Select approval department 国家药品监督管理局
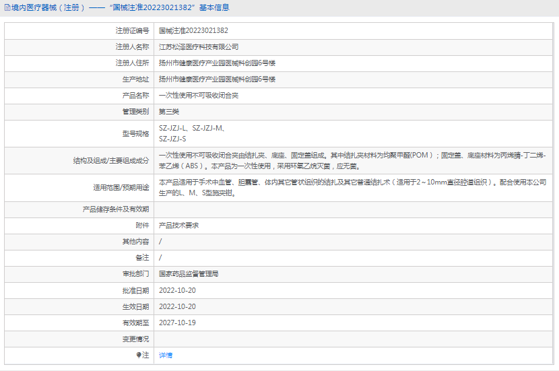 click(x=189, y=274)
